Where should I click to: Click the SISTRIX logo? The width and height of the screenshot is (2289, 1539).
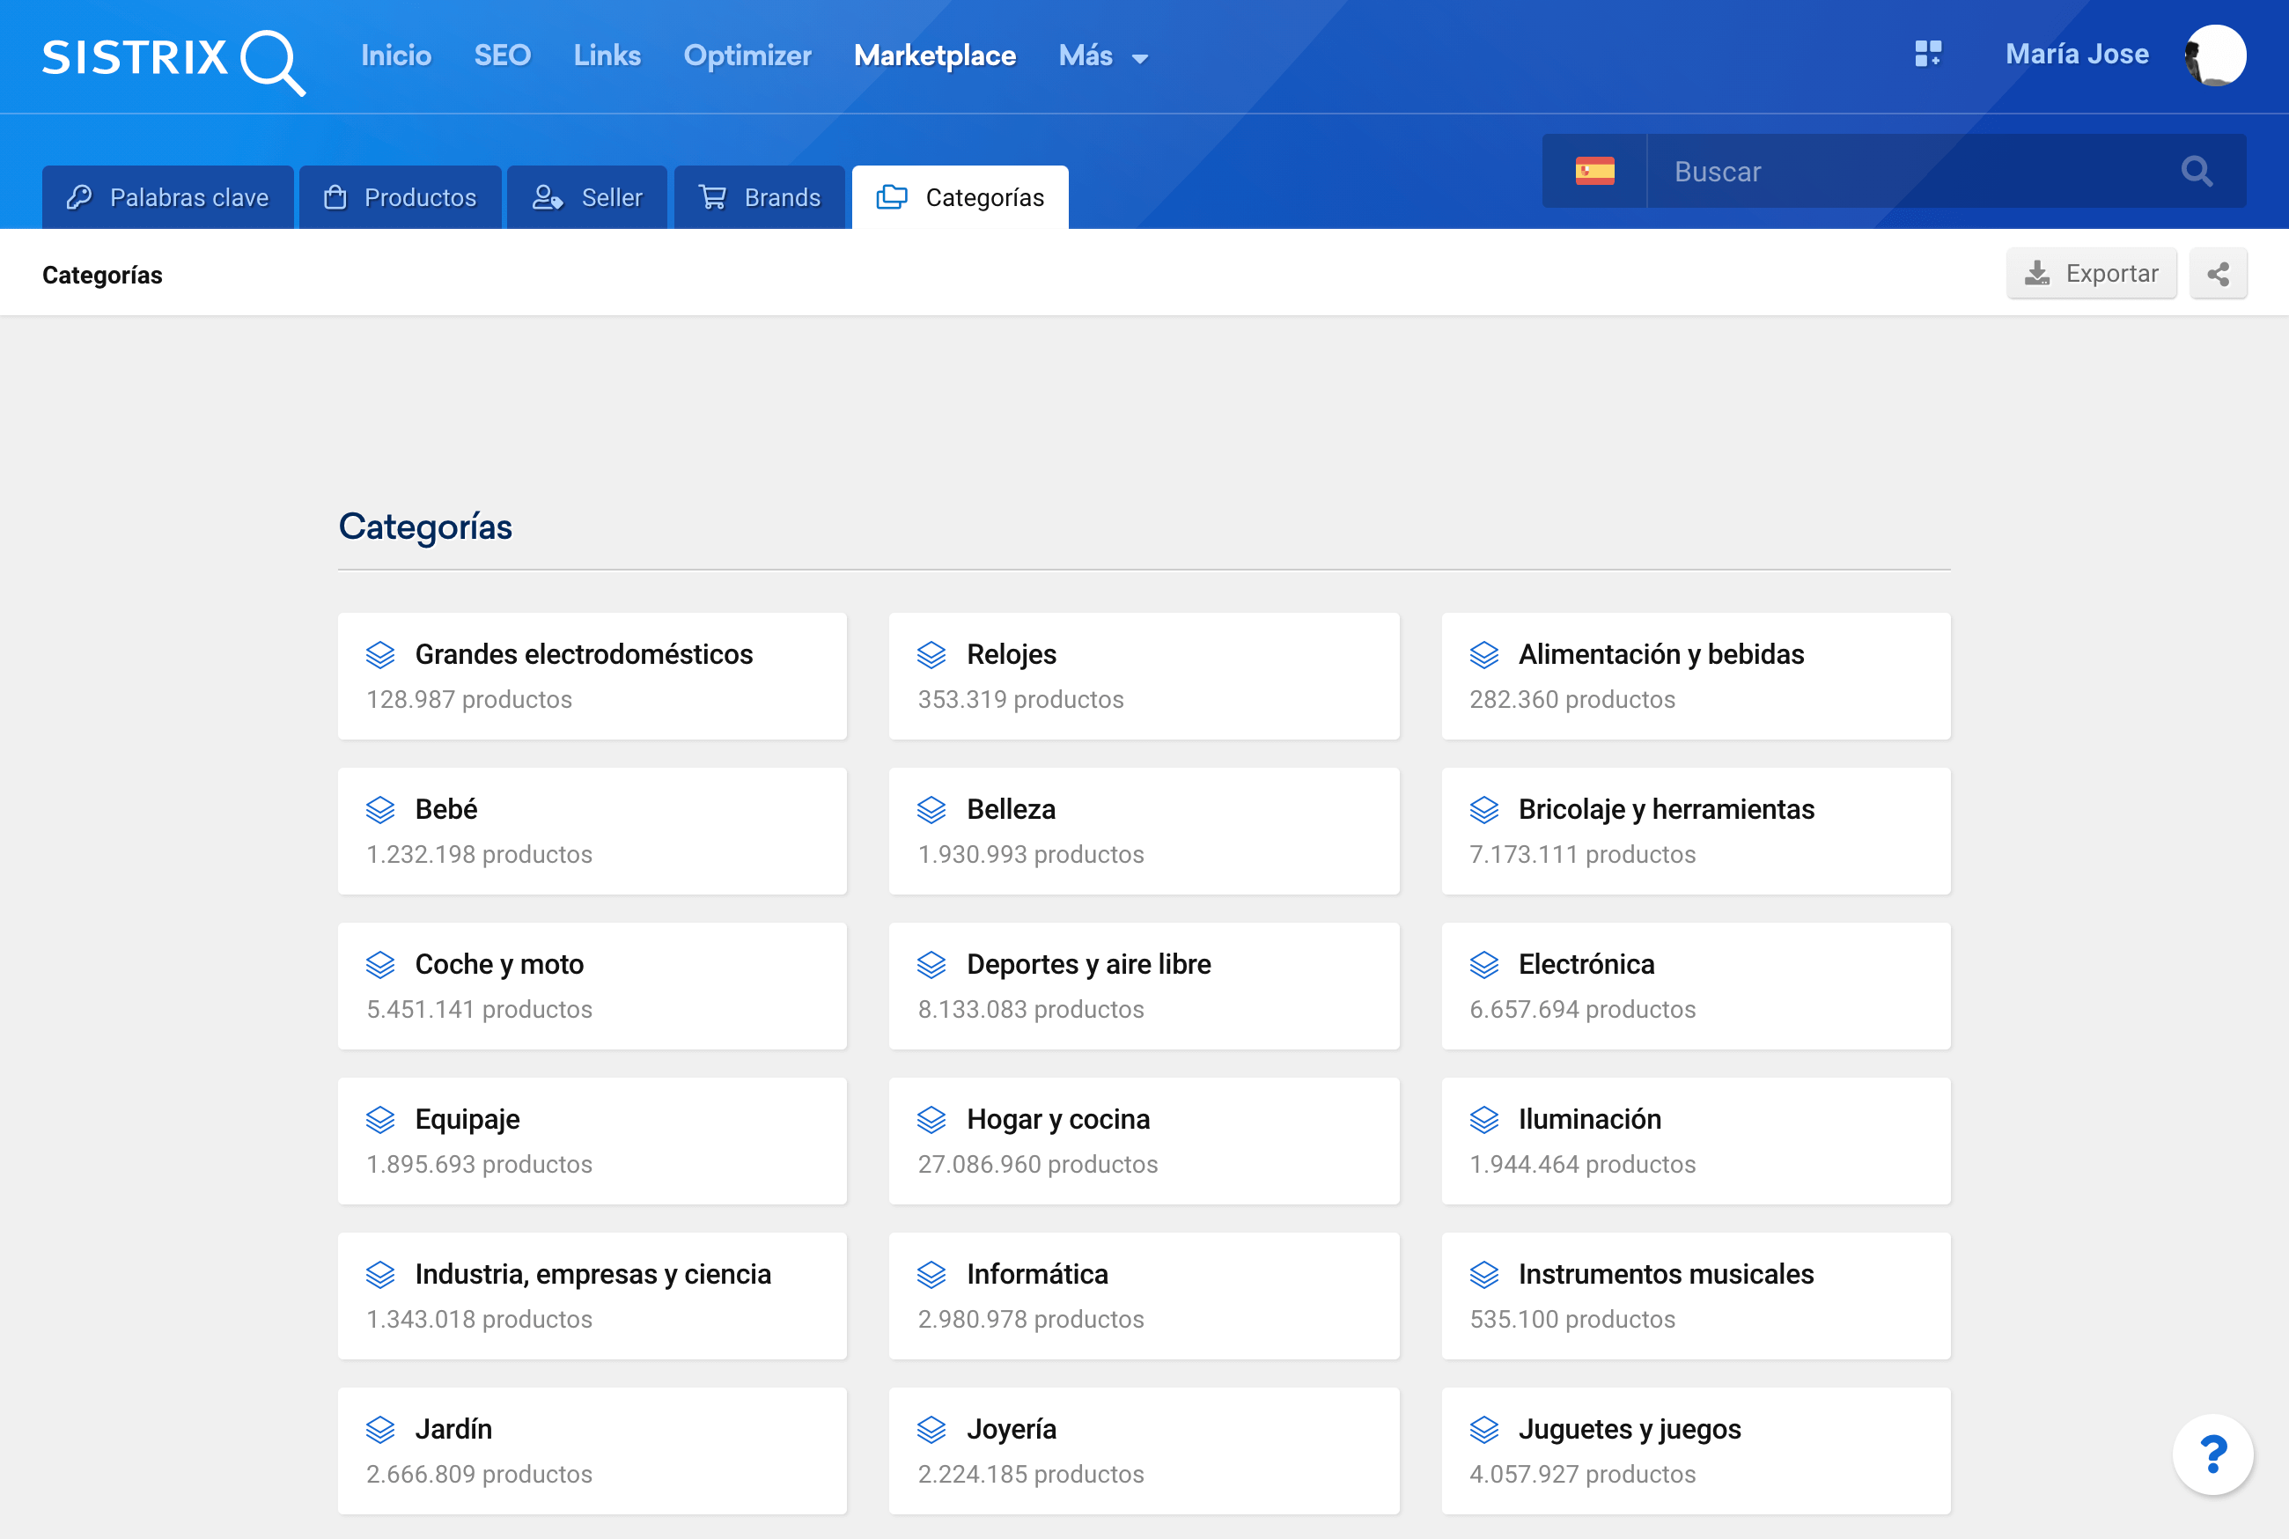click(x=173, y=59)
